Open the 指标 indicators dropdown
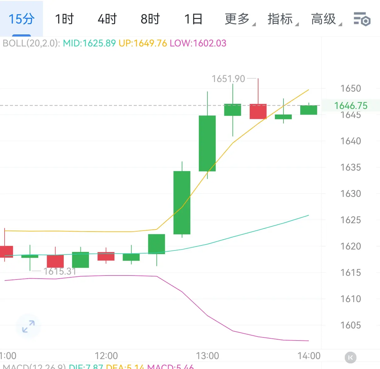This screenshot has height=369, width=380. tap(283, 19)
